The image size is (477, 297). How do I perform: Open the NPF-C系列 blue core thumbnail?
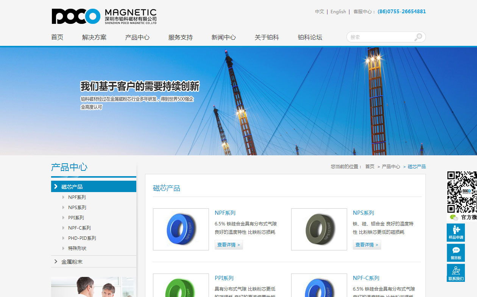[x=319, y=285]
